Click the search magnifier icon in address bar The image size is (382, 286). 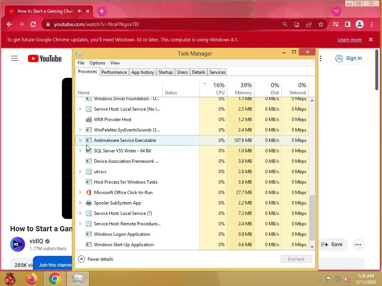[x=285, y=24]
